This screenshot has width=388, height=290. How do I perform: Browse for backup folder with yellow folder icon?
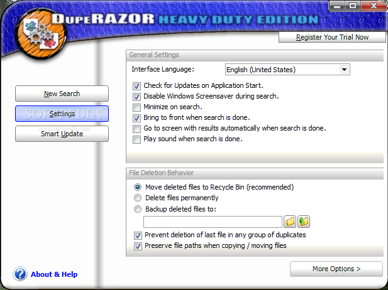tap(290, 222)
